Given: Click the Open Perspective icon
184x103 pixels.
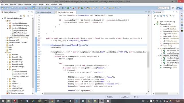Looking at the screenshot, I should (x=173, y=8).
